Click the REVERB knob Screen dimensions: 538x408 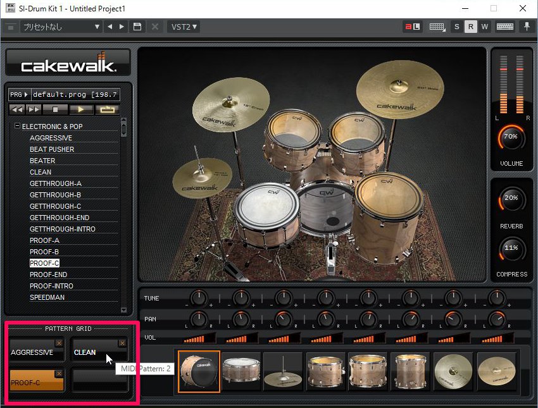click(x=511, y=199)
